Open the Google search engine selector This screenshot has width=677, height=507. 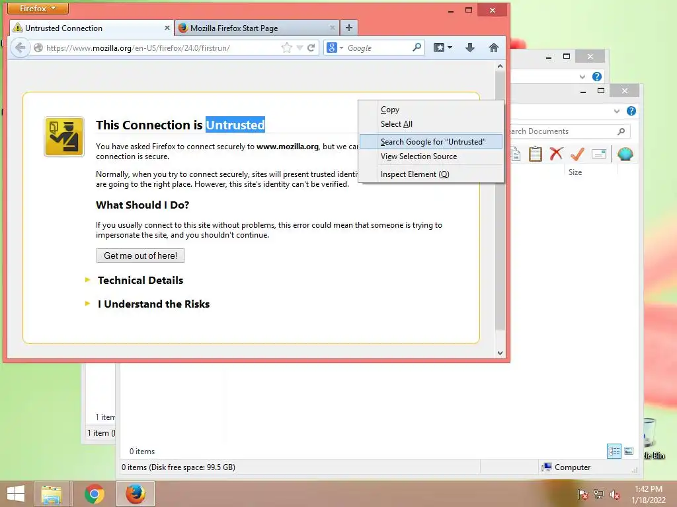click(x=335, y=48)
